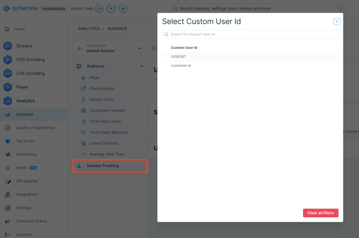Click the LIVE Encoding camera icon
Viewport: 359px width, 238px height.
click(x=8, y=73)
